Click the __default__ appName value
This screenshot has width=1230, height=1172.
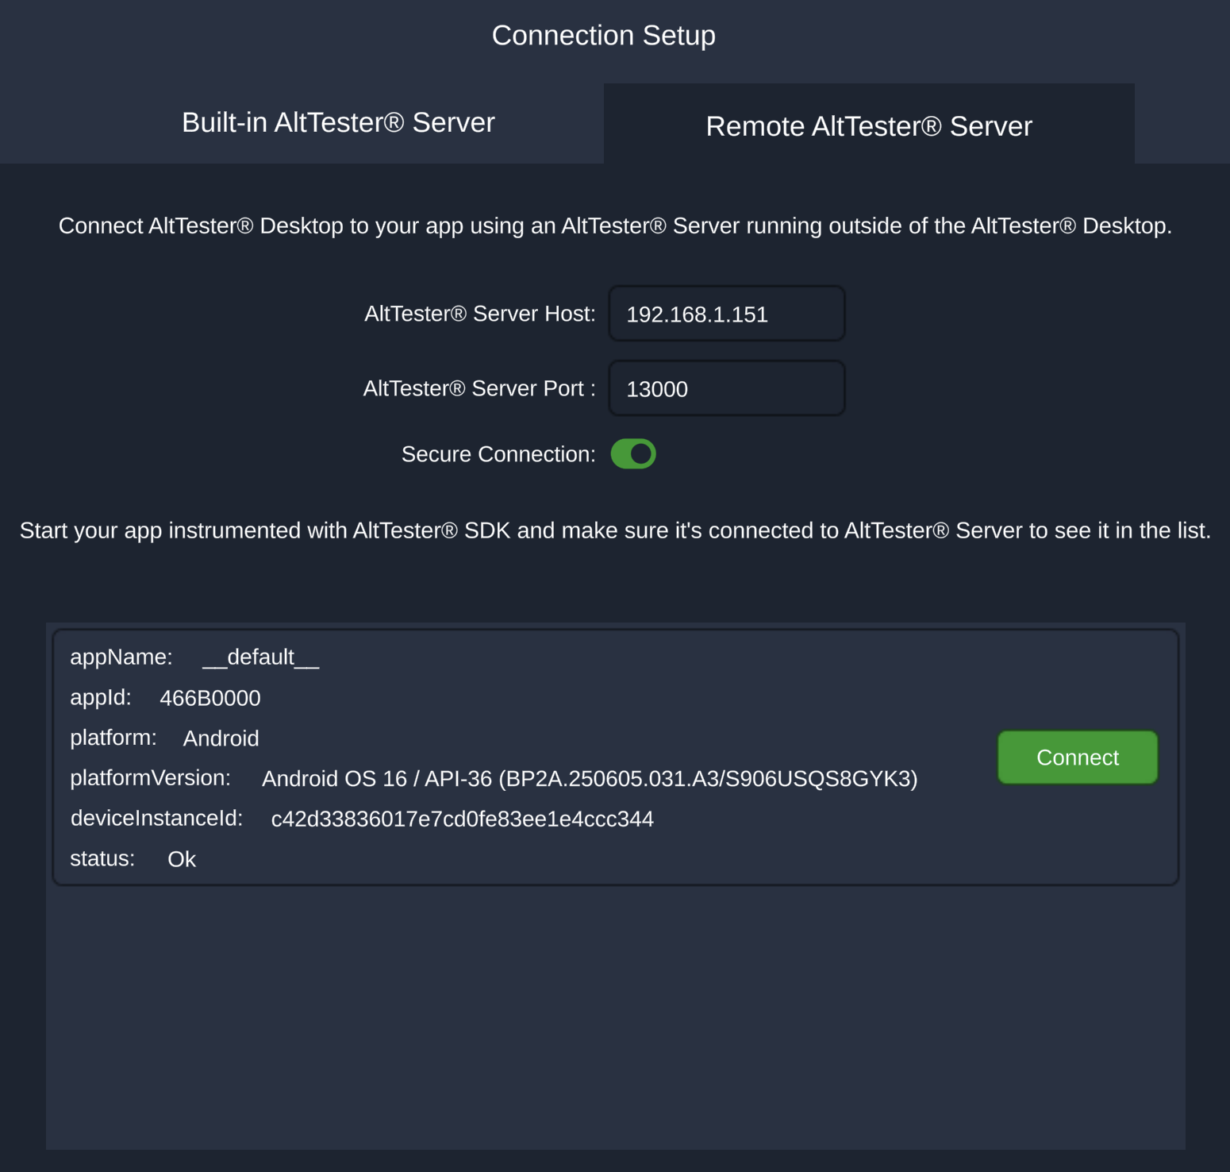[x=260, y=657]
